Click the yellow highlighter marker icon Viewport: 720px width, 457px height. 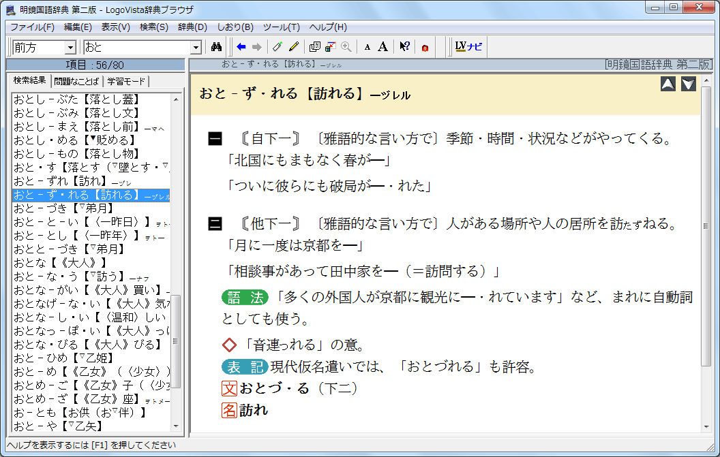click(x=294, y=47)
